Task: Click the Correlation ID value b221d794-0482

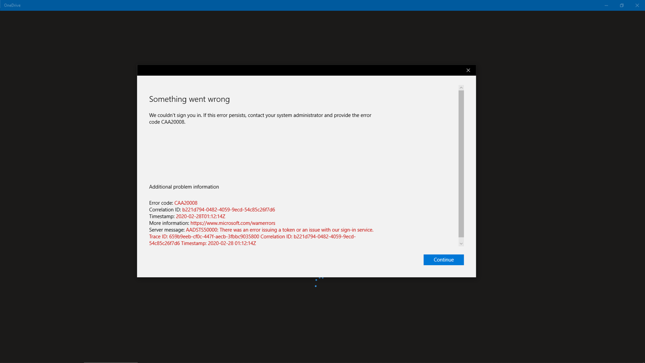Action: 229,210
